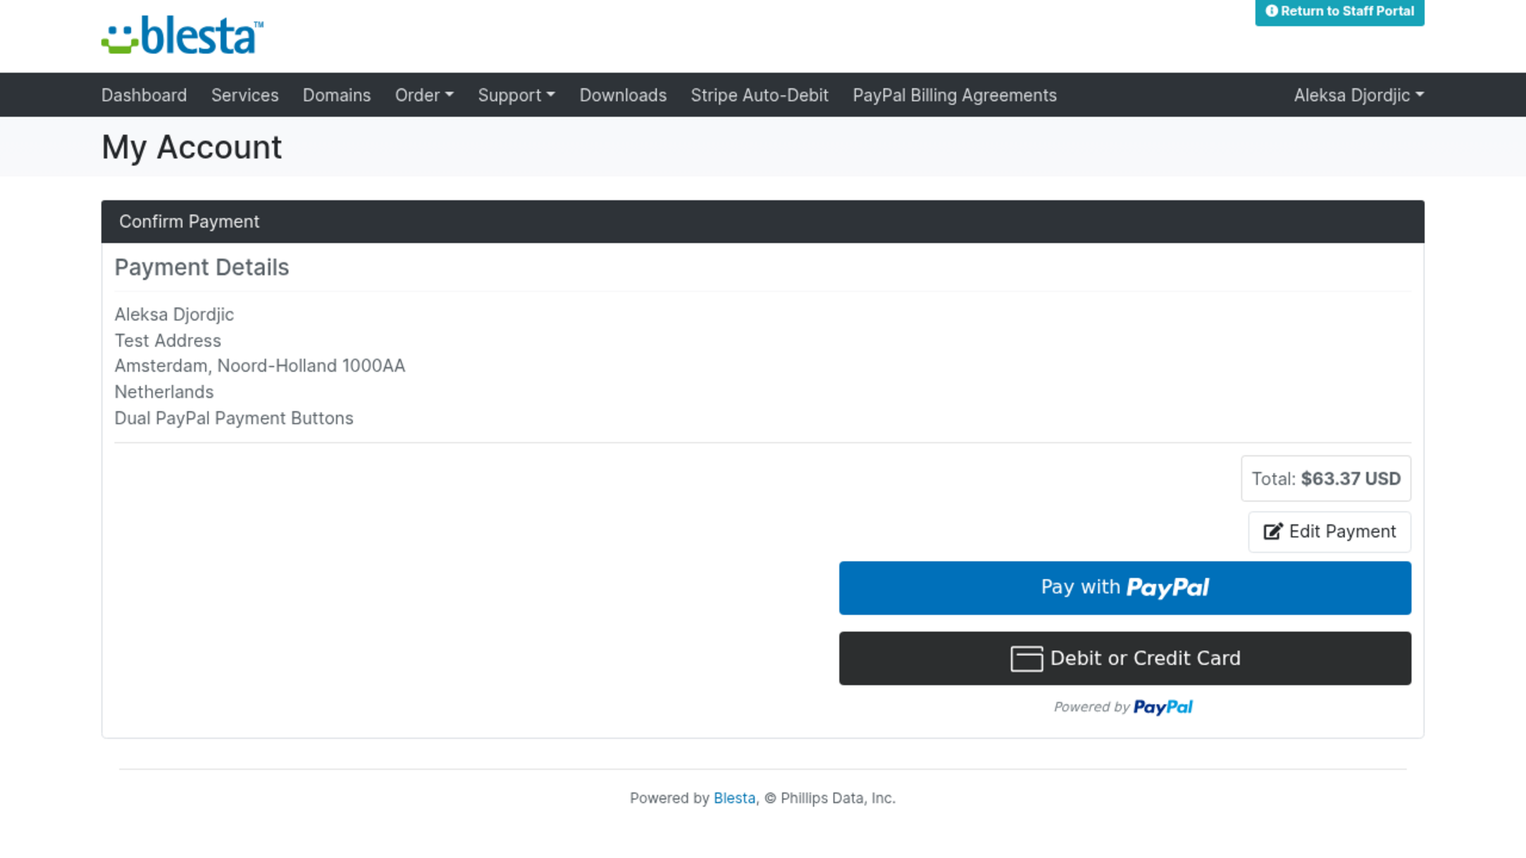
Task: Choose Debit or Credit Card payment
Action: (x=1125, y=659)
